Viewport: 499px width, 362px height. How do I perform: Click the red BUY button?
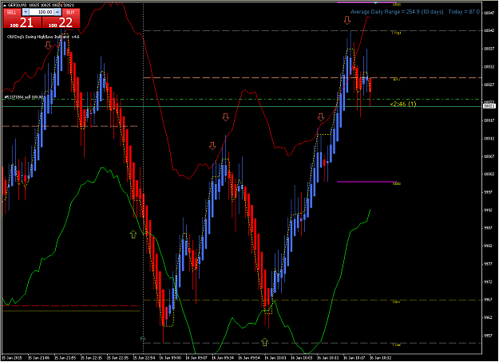click(x=70, y=13)
